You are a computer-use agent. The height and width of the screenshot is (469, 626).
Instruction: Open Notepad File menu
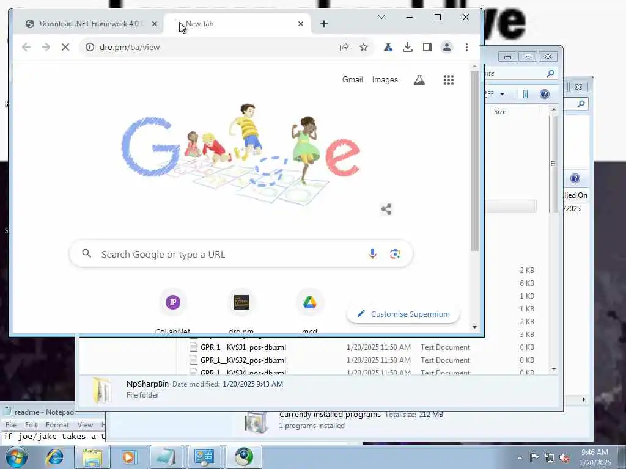tap(11, 425)
